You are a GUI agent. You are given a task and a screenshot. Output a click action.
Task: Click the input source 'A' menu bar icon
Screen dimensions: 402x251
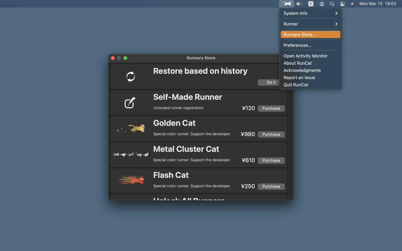311,4
